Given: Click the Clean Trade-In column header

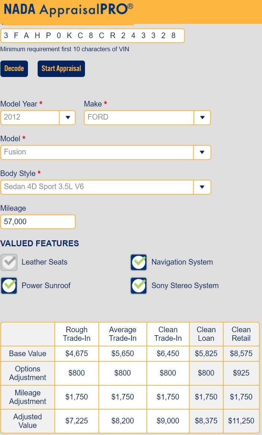Looking at the screenshot, I should point(168,334).
